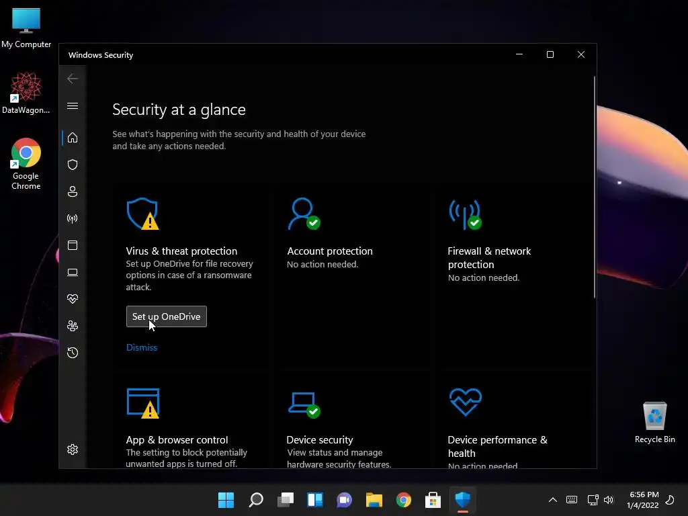Viewport: 688px width, 516px height.
Task: Click 'No action needed.' under Account protection
Action: 322,264
